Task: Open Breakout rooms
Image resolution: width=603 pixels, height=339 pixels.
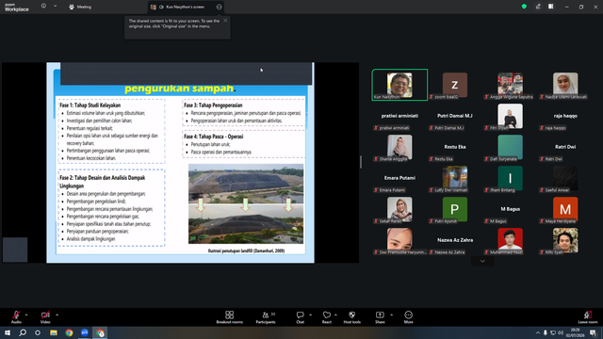Action: pyautogui.click(x=230, y=317)
